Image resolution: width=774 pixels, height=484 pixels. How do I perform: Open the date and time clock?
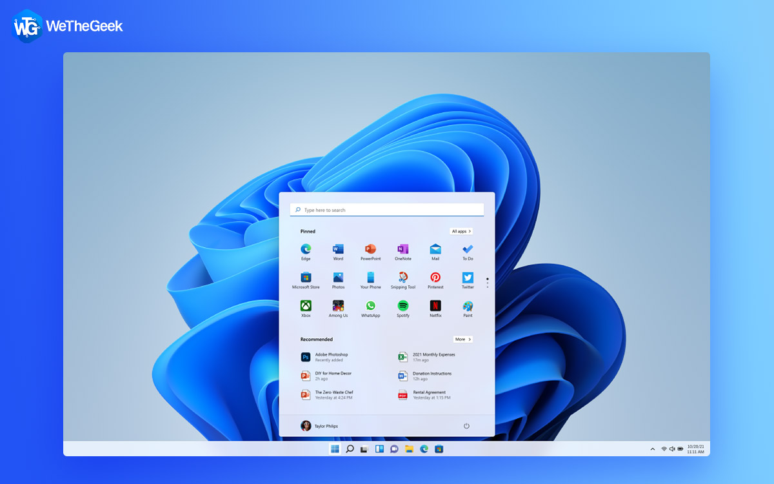click(x=695, y=449)
